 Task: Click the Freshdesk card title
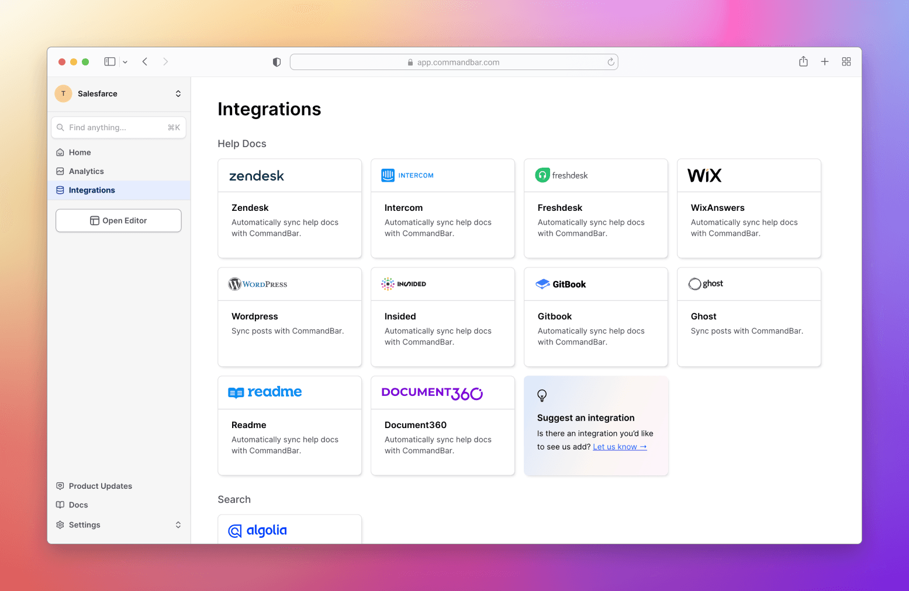[560, 208]
